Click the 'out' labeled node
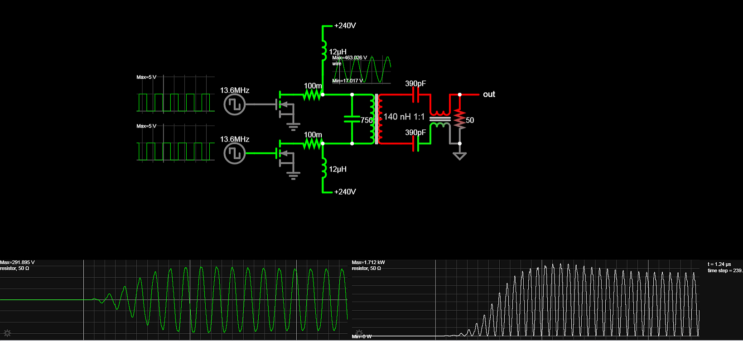This screenshot has height=341, width=743. 489,94
